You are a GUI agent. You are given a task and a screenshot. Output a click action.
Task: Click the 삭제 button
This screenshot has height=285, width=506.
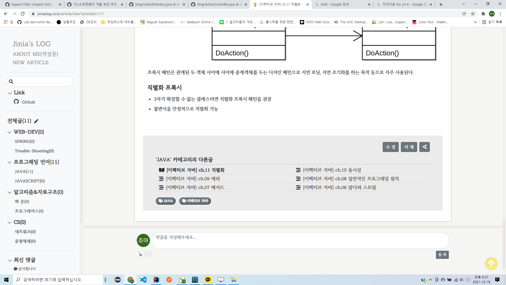click(409, 147)
